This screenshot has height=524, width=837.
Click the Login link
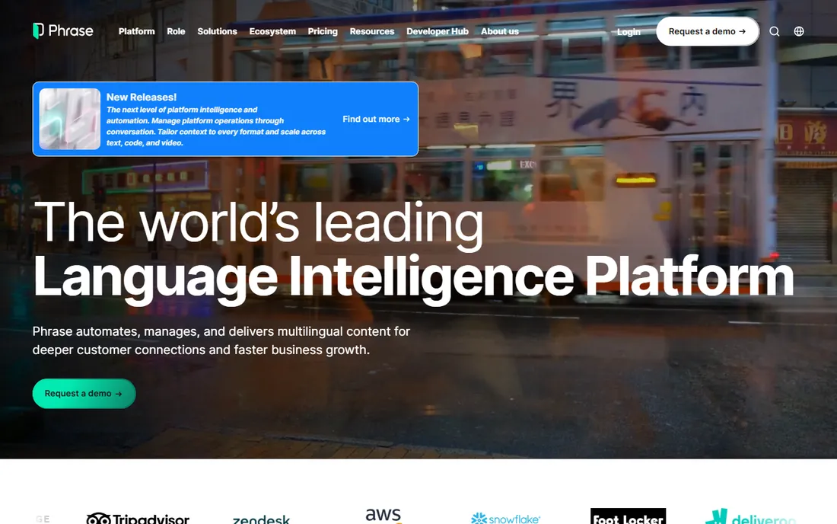point(629,32)
